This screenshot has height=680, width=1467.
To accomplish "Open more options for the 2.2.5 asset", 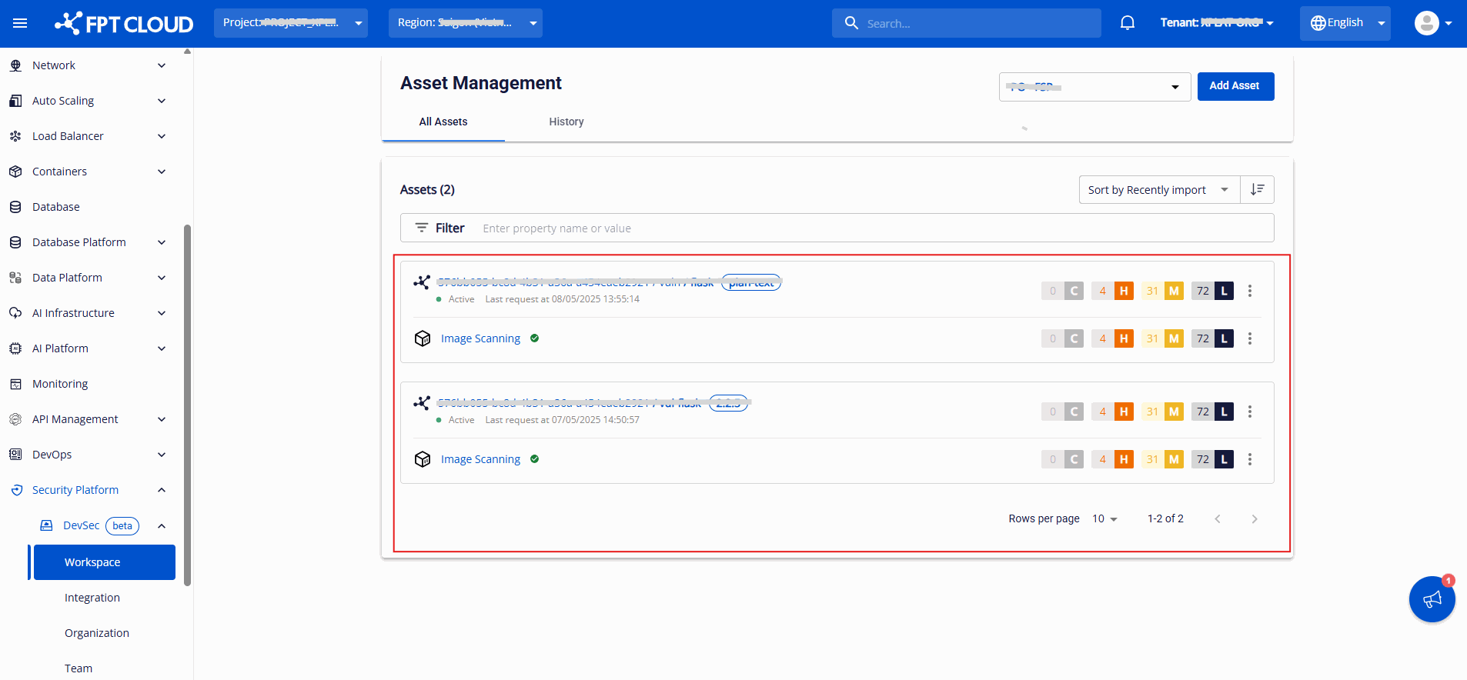I will click(1250, 412).
